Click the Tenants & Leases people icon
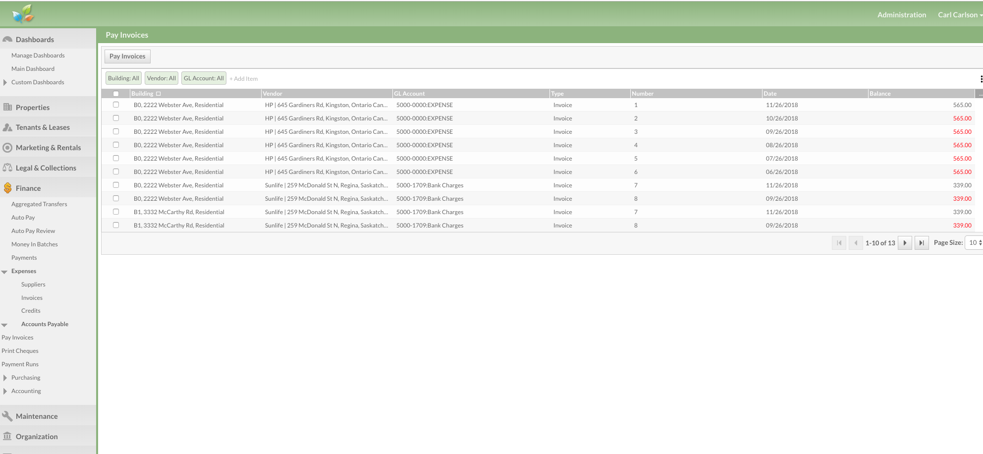This screenshot has height=454, width=983. click(7, 127)
